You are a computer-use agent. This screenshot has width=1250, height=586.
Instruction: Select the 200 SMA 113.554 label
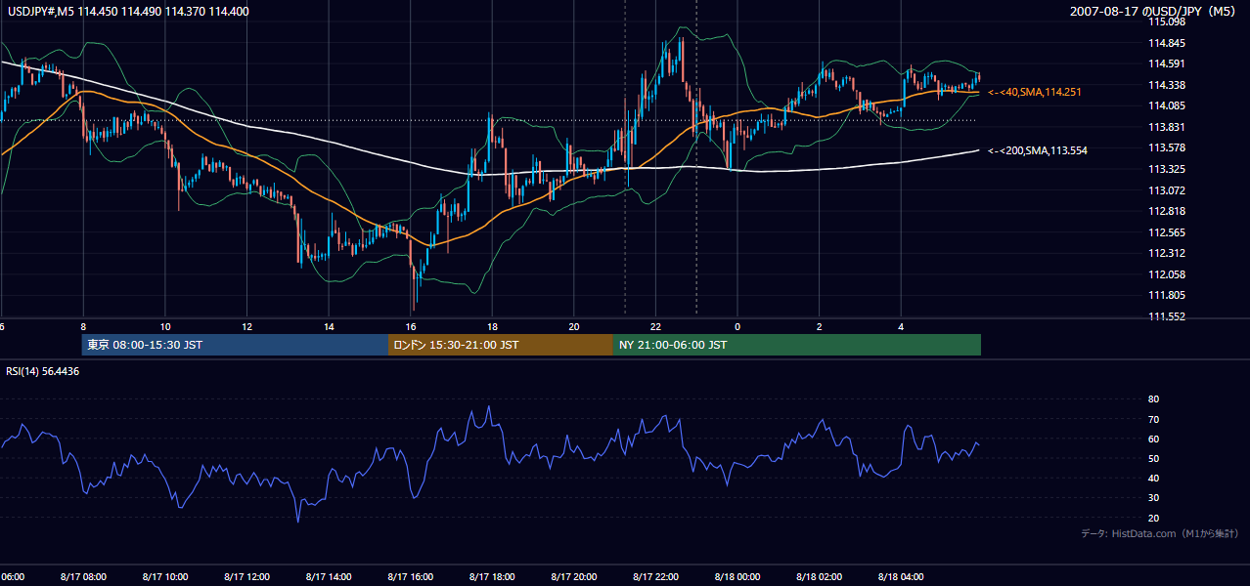click(x=1038, y=150)
